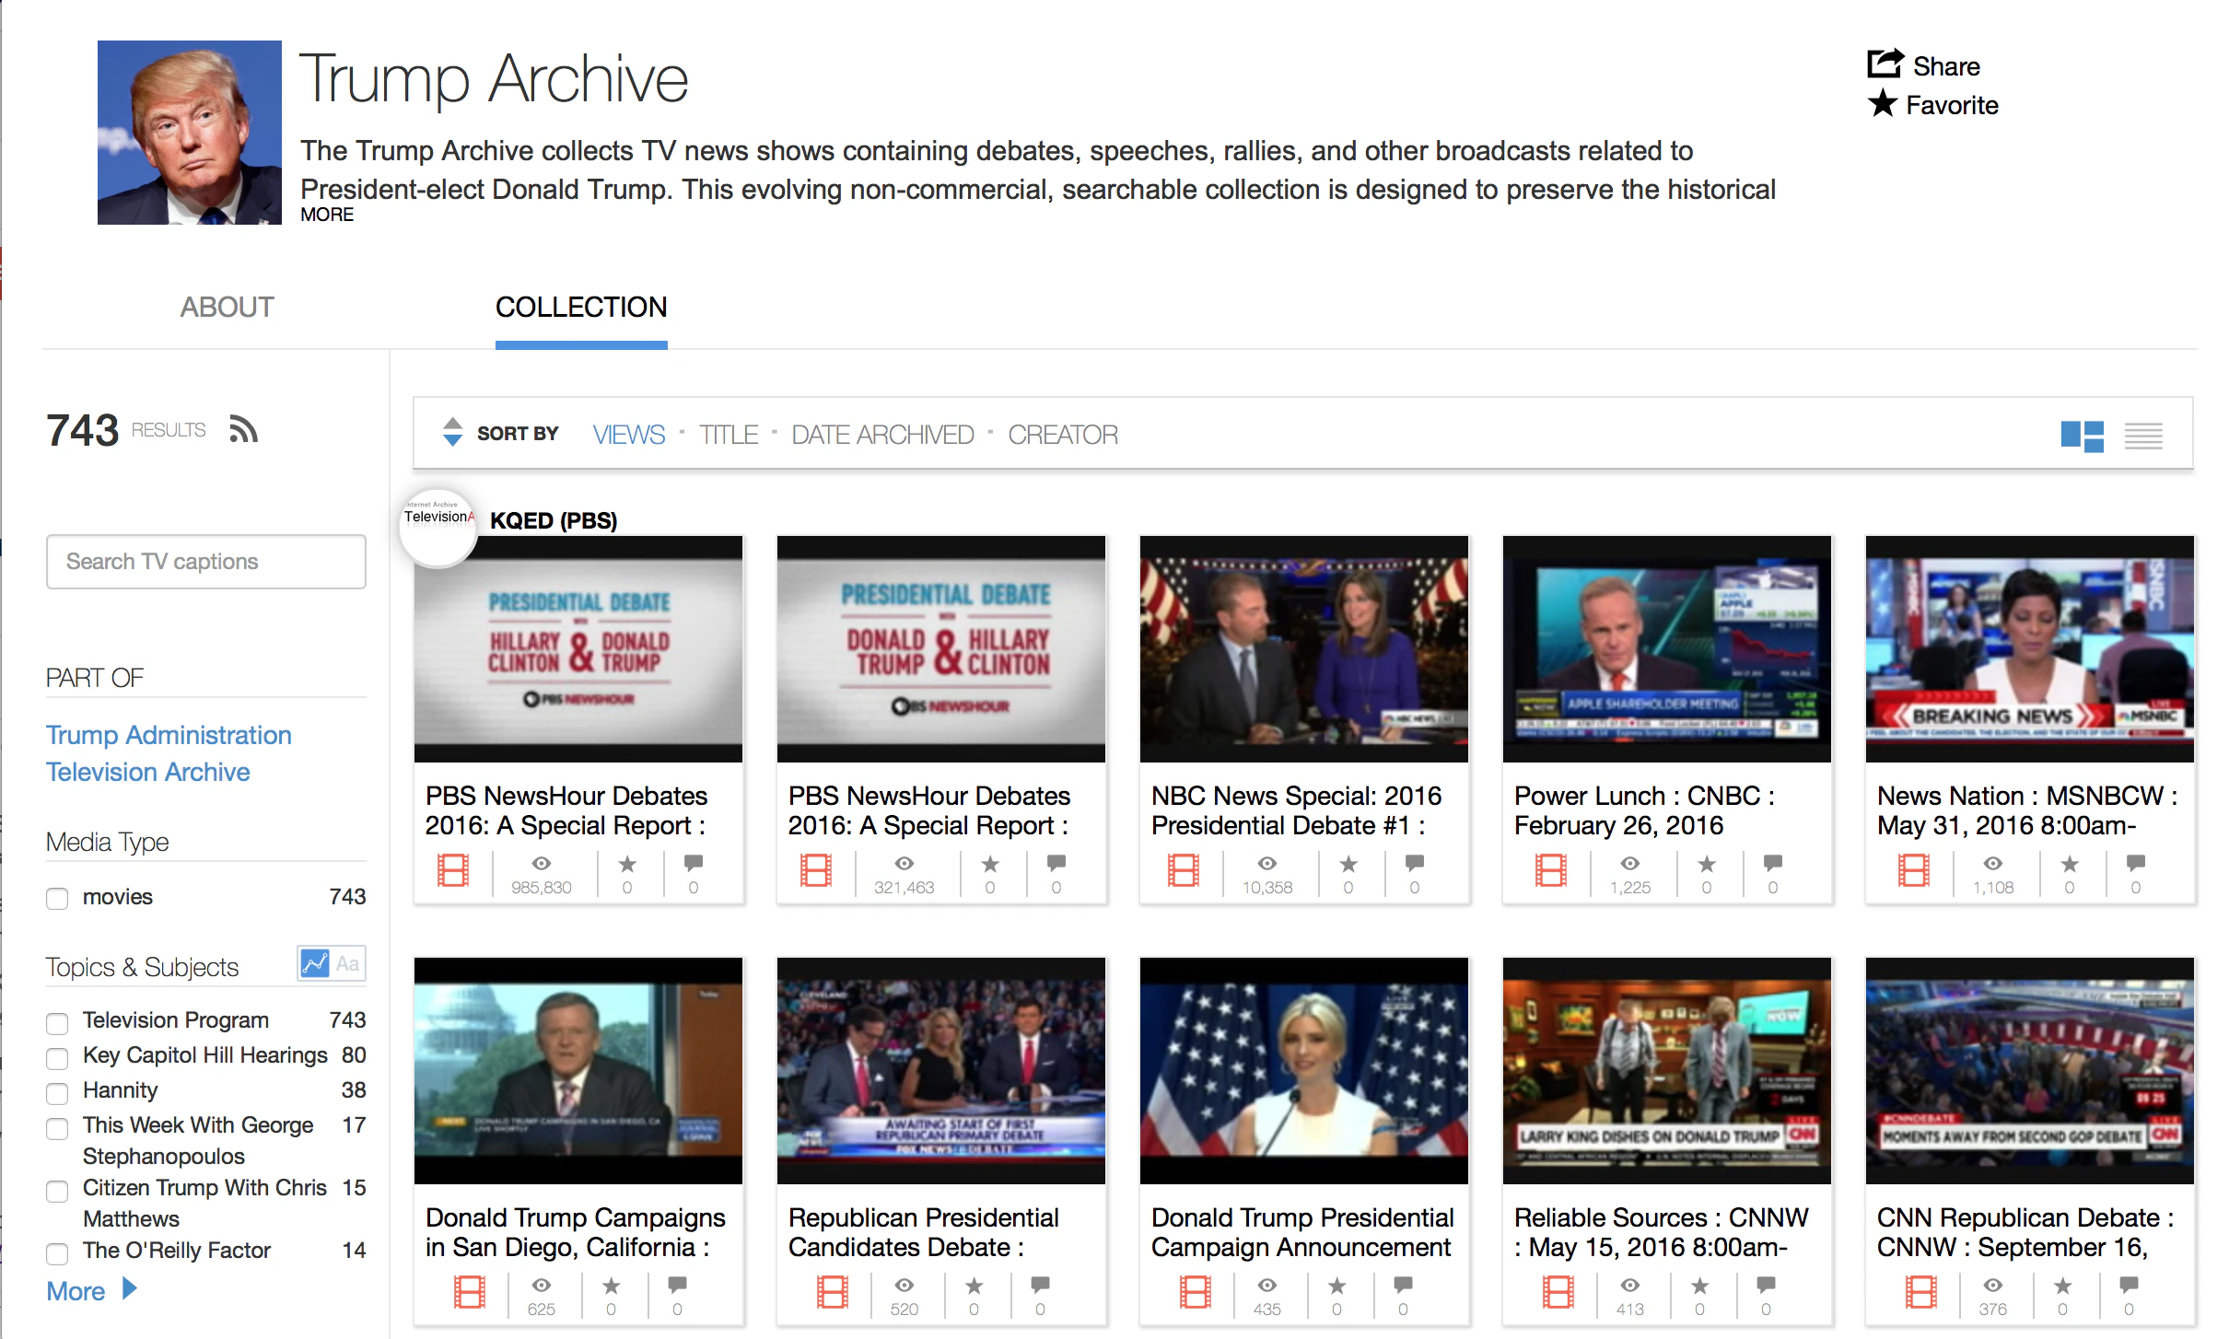Screen dimensions: 2229x1339
Task: Open the RSS feed icon
Action: click(243, 430)
